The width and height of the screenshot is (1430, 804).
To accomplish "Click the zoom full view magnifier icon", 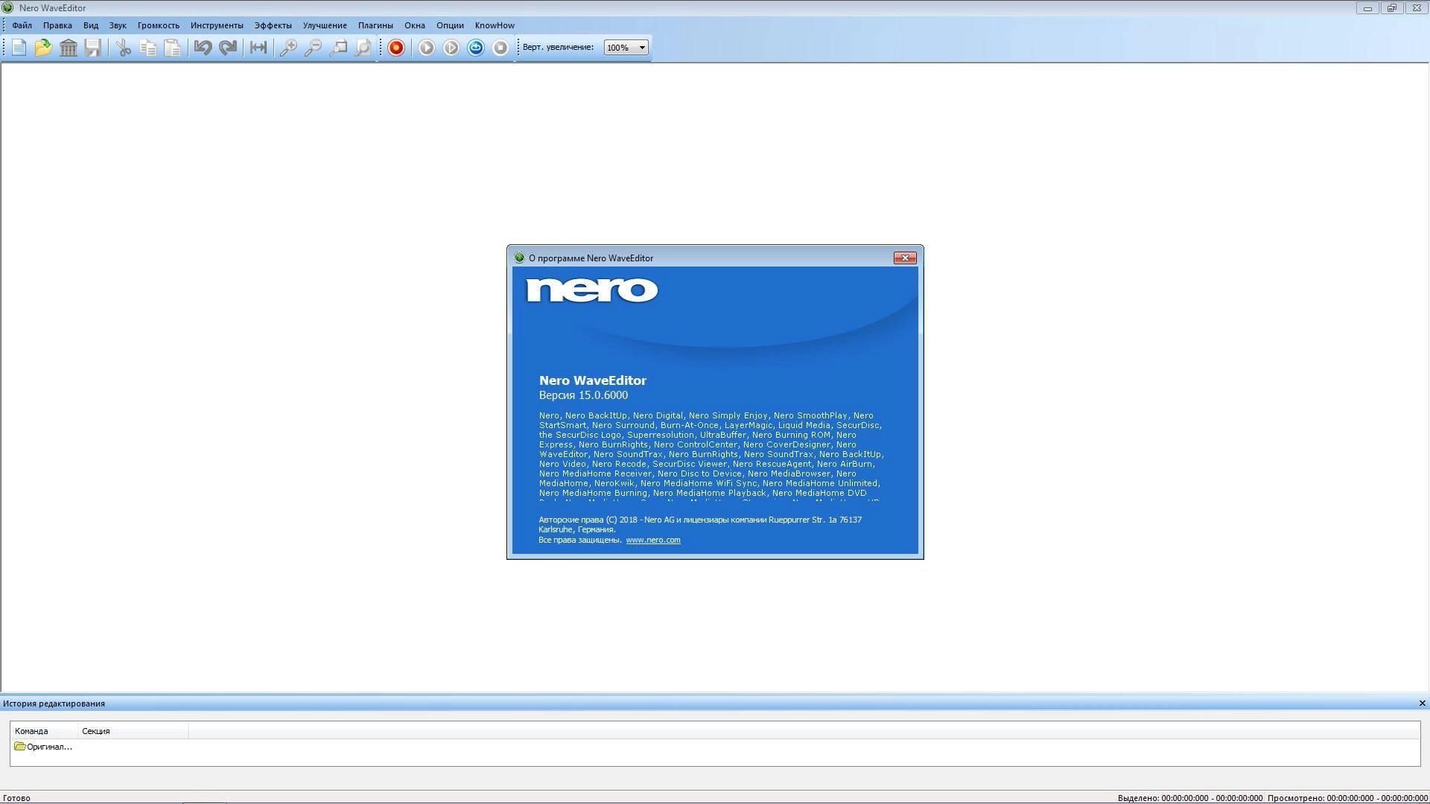I will [x=363, y=48].
